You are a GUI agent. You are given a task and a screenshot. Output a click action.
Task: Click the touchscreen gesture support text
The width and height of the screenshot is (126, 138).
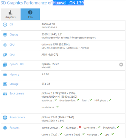[68, 38]
